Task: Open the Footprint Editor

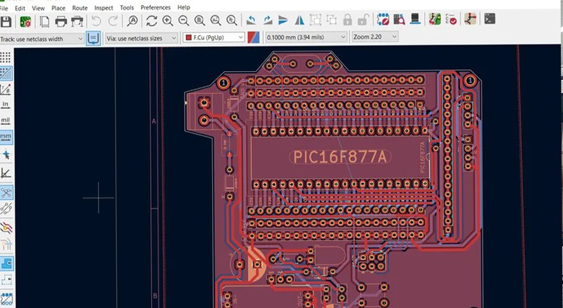Action: [x=383, y=19]
